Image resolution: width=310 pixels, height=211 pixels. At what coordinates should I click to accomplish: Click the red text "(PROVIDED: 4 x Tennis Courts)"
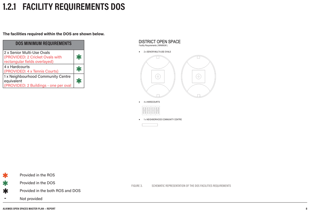(31, 71)
